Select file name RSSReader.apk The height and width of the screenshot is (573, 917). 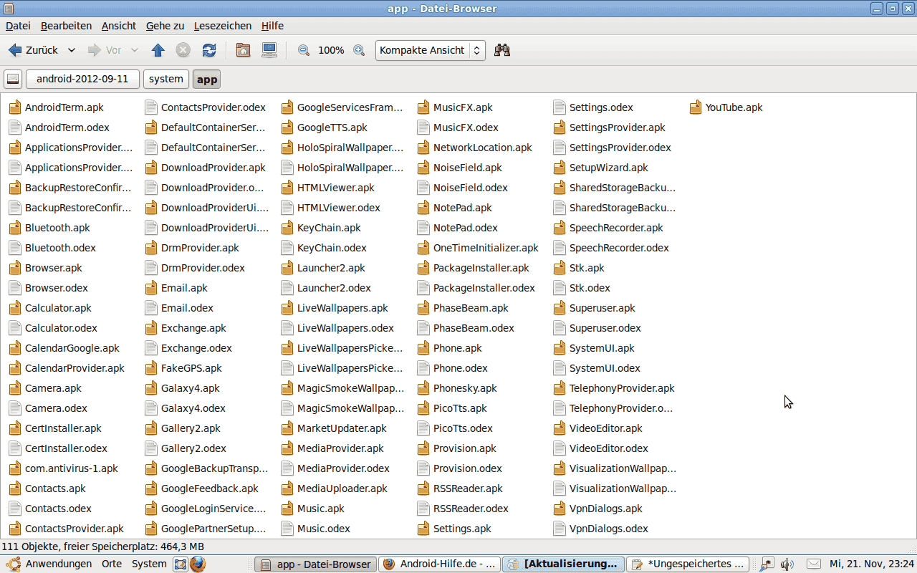(468, 488)
